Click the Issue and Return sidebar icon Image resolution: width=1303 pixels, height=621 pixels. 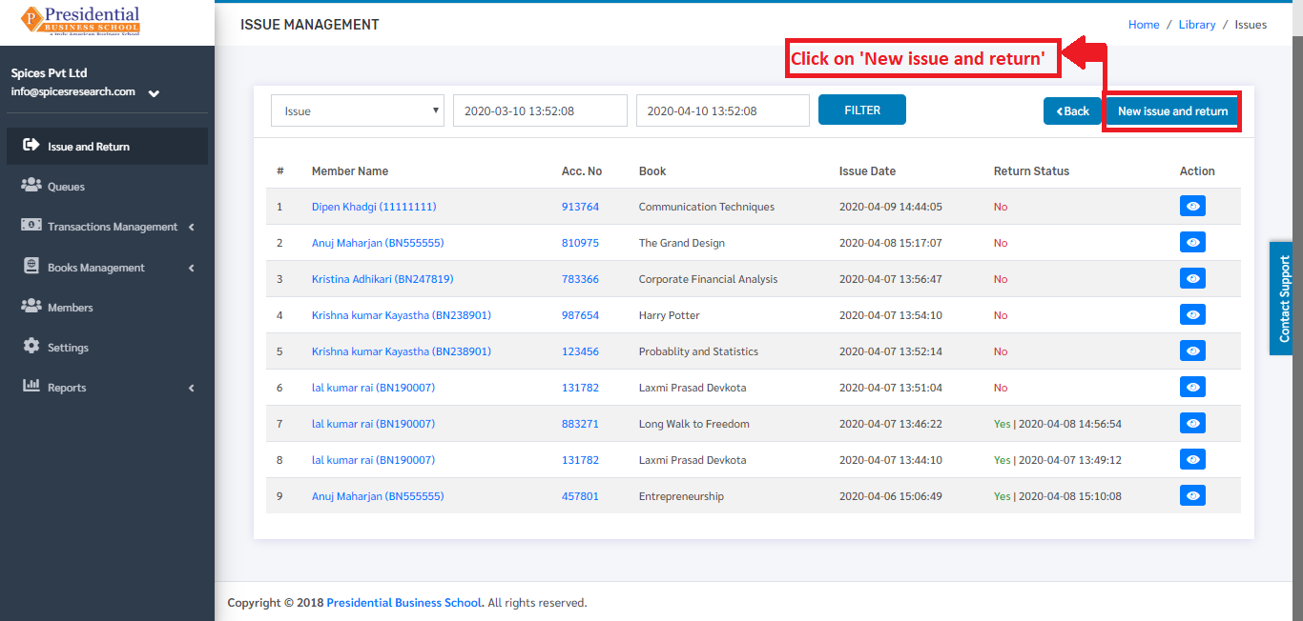click(x=31, y=146)
